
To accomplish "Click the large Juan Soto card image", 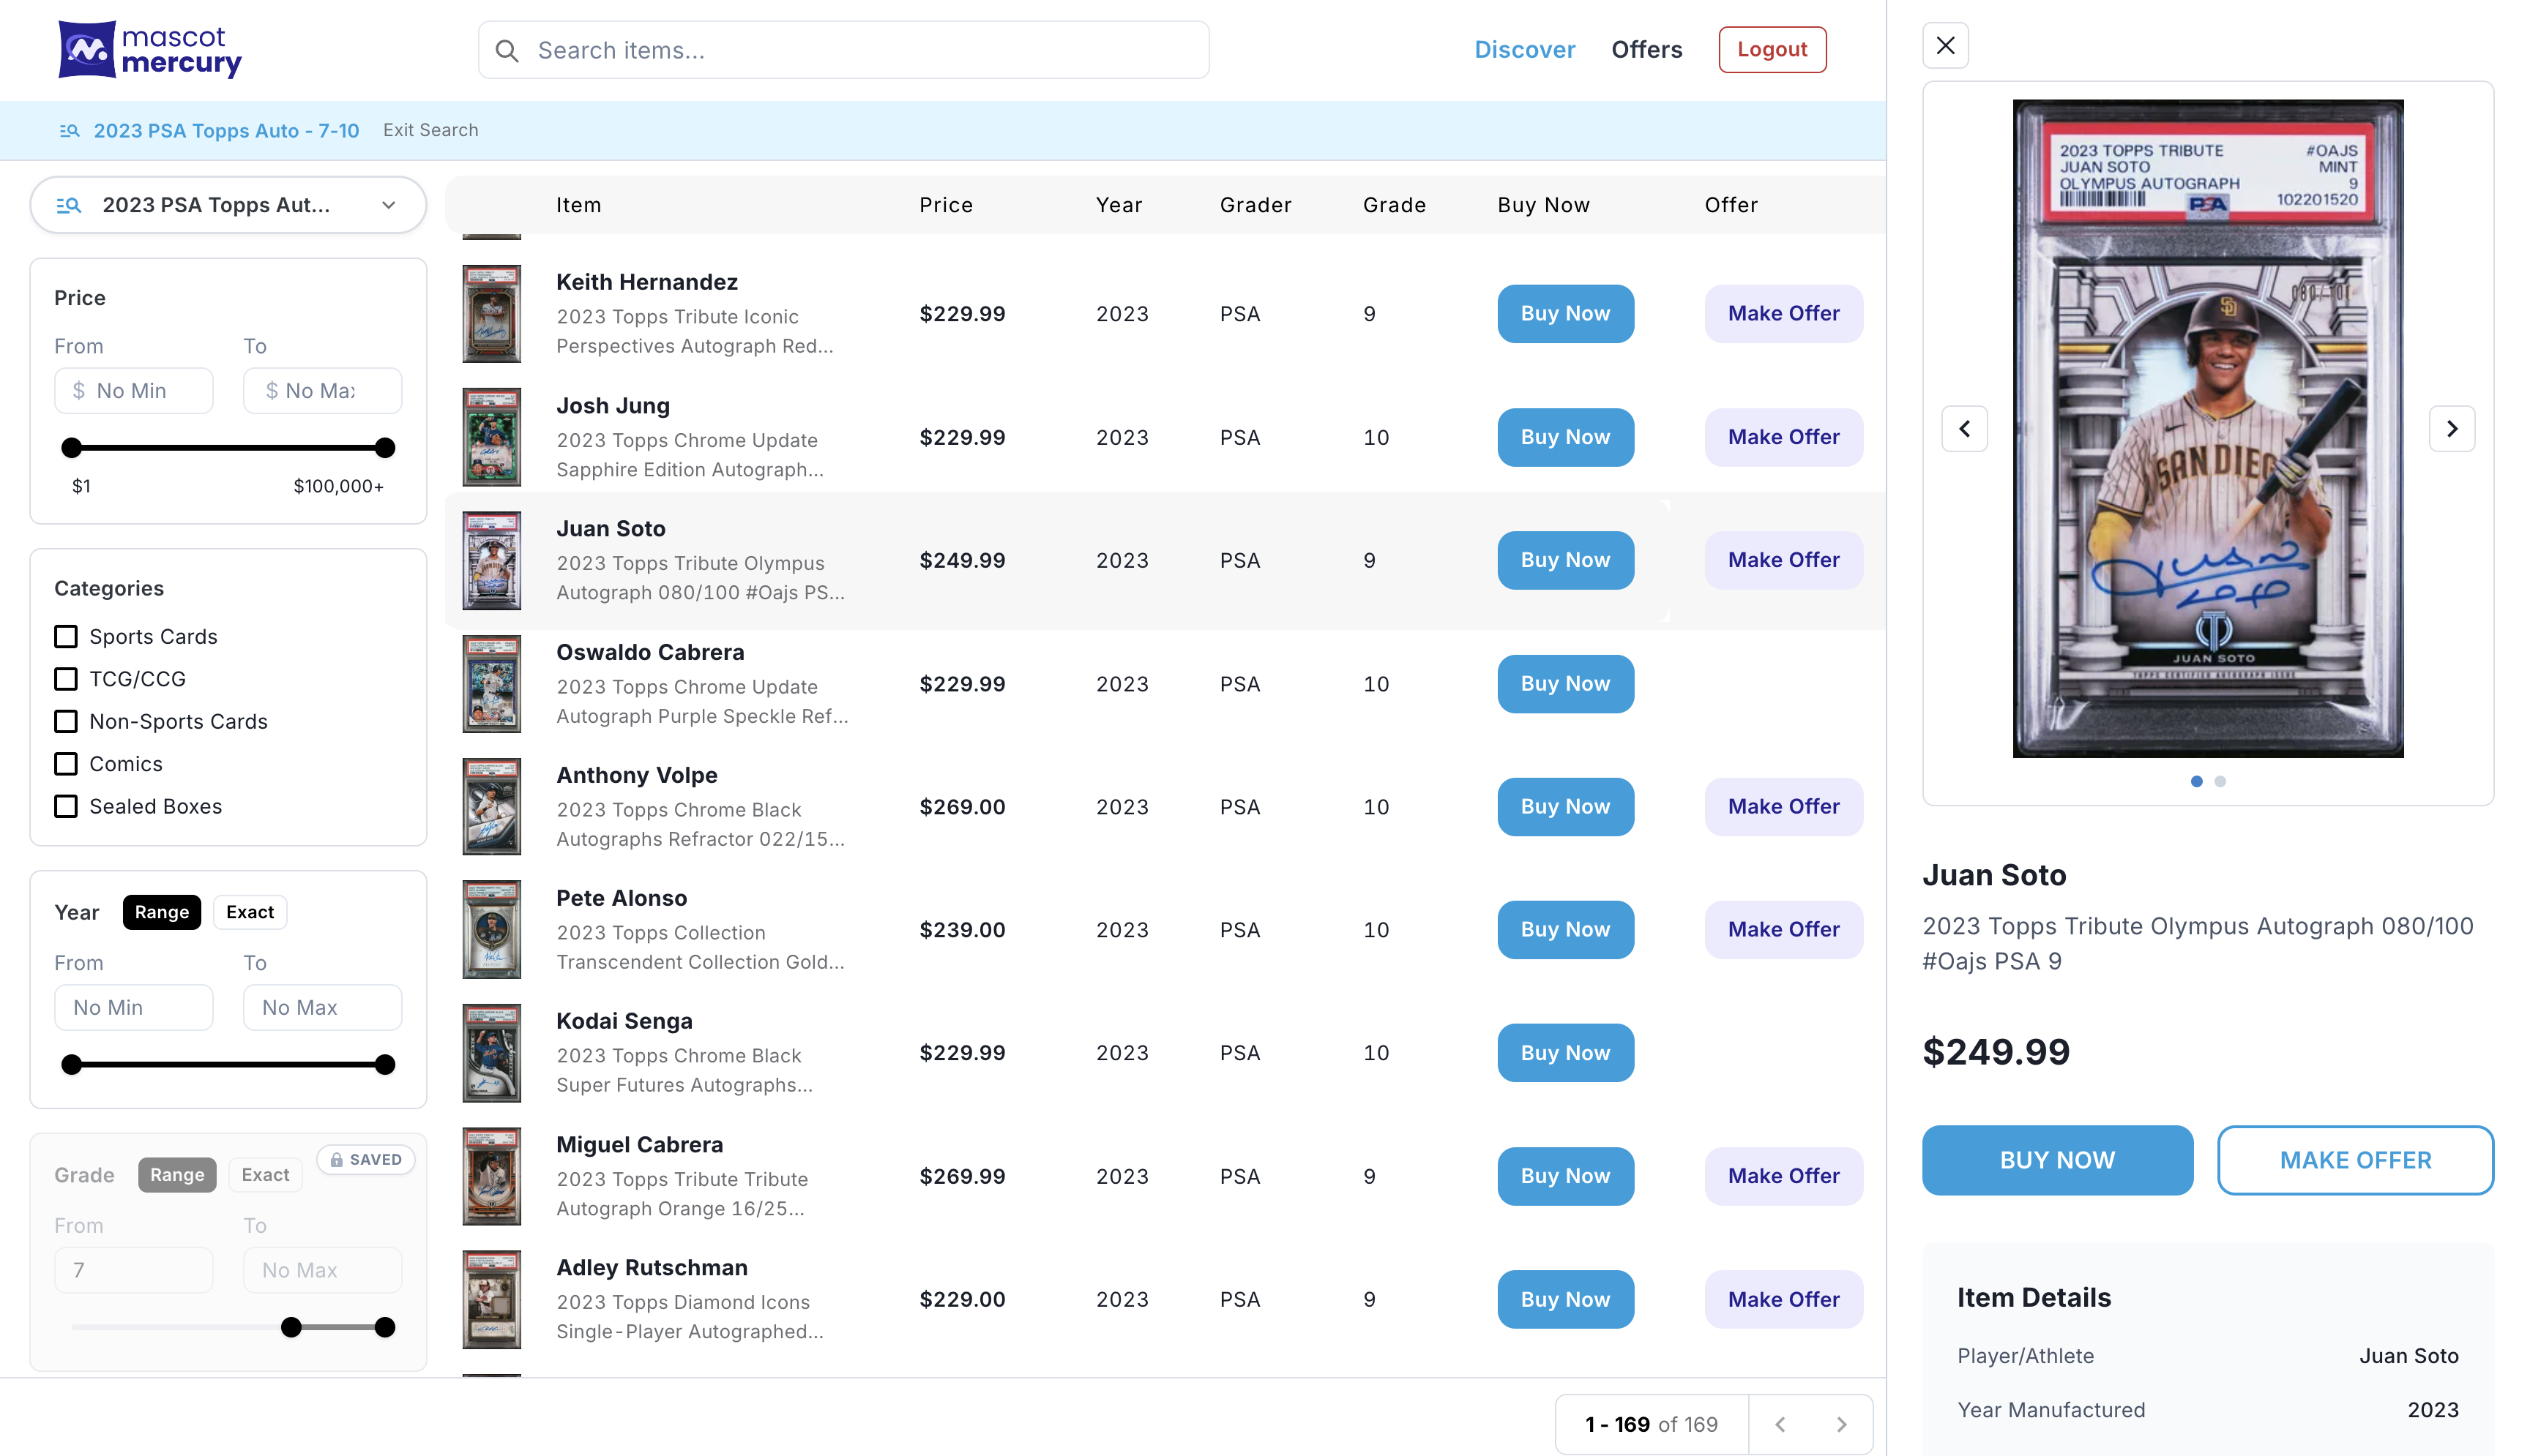I will point(2208,428).
